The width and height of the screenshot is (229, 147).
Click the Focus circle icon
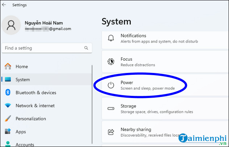[111, 62]
